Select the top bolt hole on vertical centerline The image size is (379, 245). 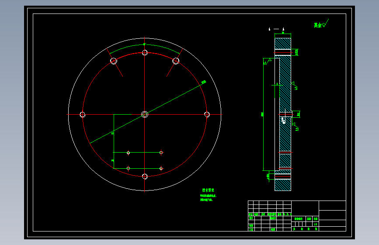click(145, 53)
